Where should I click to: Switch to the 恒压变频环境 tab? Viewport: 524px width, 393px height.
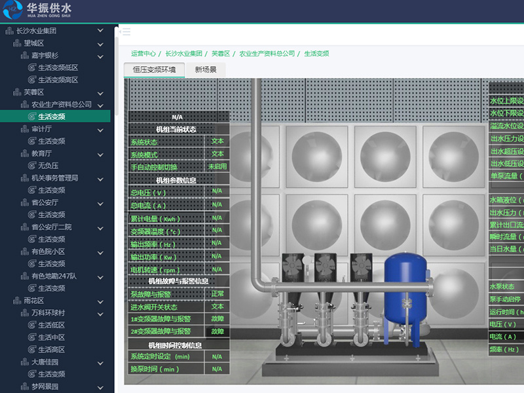[154, 70]
